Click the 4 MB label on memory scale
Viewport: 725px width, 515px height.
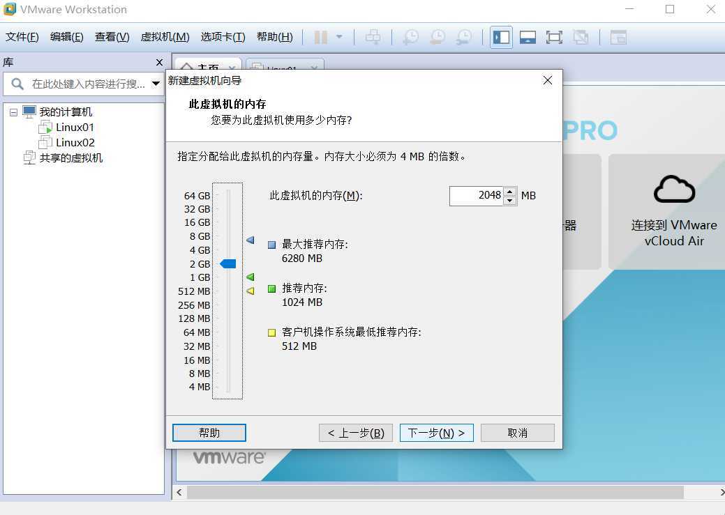click(200, 387)
